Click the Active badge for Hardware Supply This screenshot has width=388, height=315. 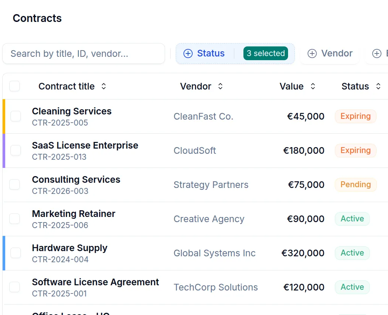(x=352, y=253)
